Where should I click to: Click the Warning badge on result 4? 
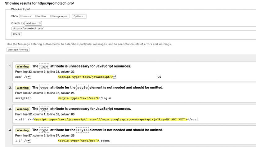pyautogui.click(x=23, y=130)
